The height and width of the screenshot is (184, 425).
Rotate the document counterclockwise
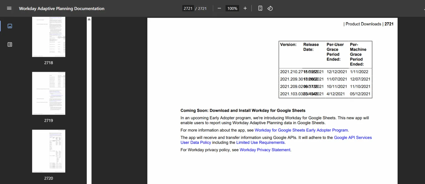tap(270, 8)
